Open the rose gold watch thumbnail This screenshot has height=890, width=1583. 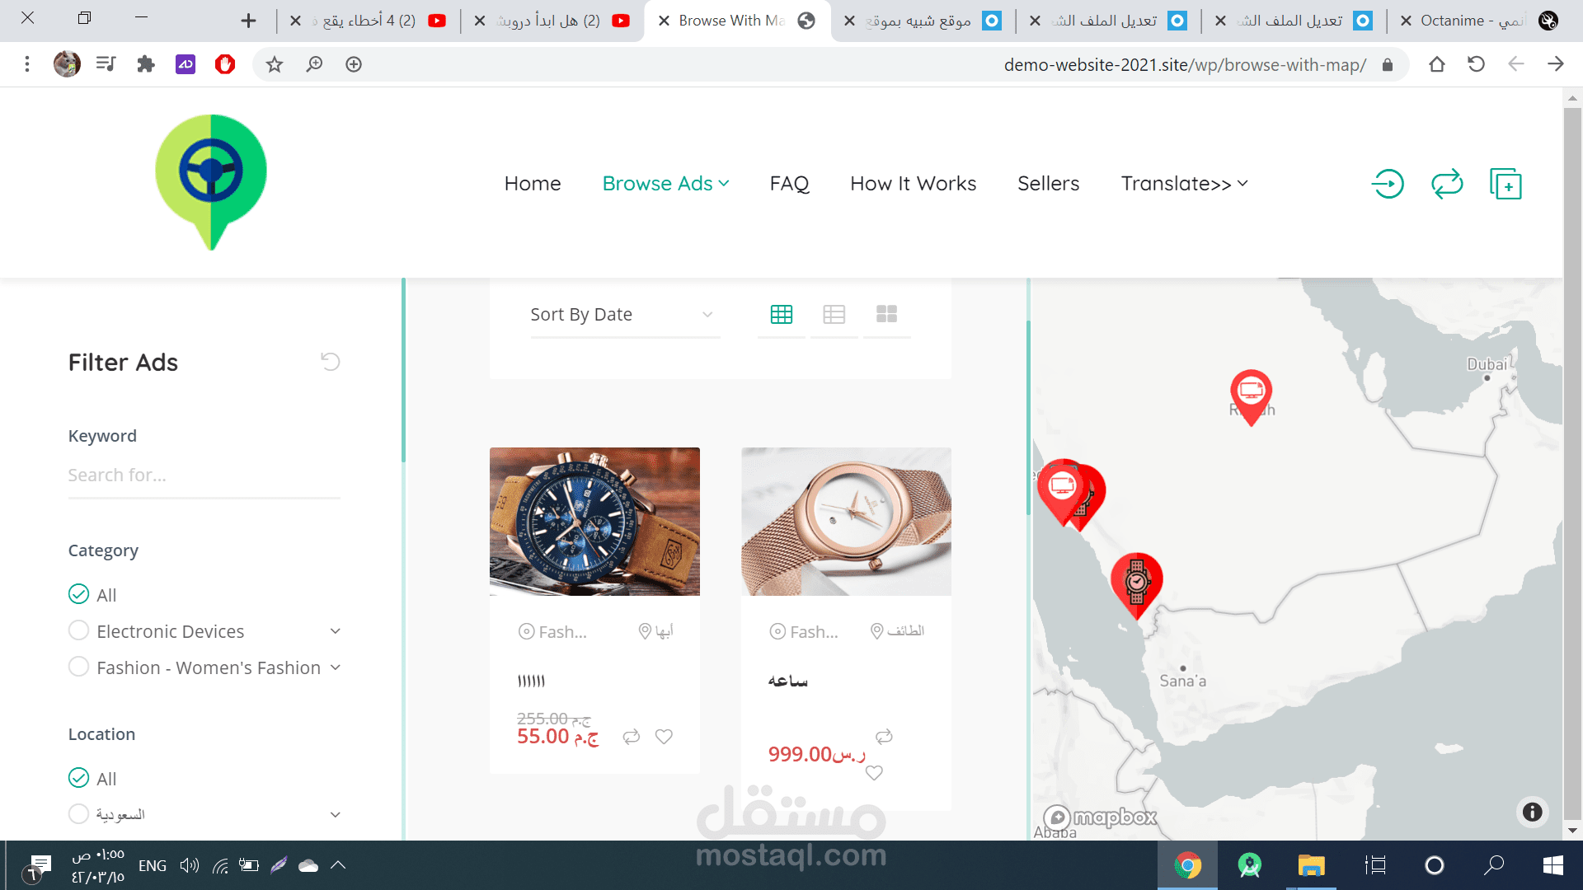tap(846, 522)
